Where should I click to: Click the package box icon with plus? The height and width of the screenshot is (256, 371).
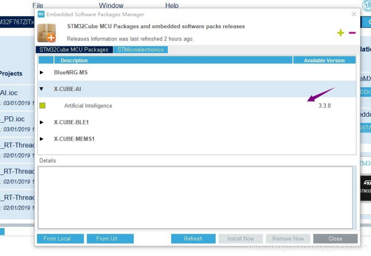coord(47,33)
